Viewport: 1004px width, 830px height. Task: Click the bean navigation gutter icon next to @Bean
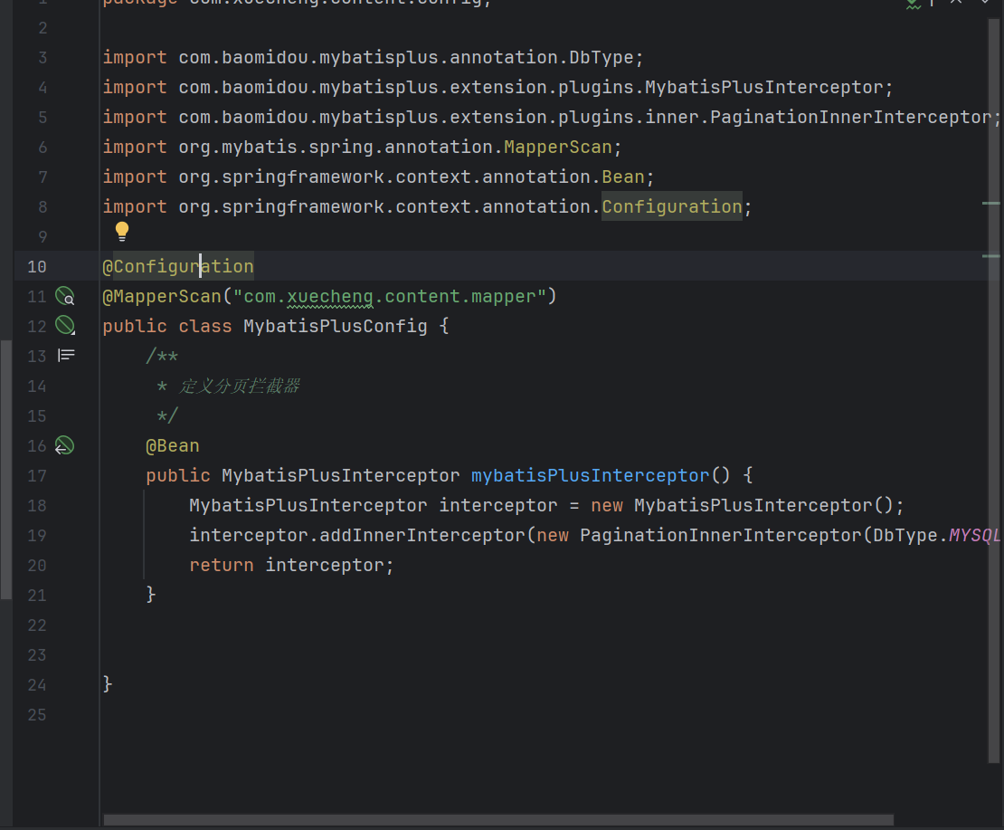click(64, 445)
